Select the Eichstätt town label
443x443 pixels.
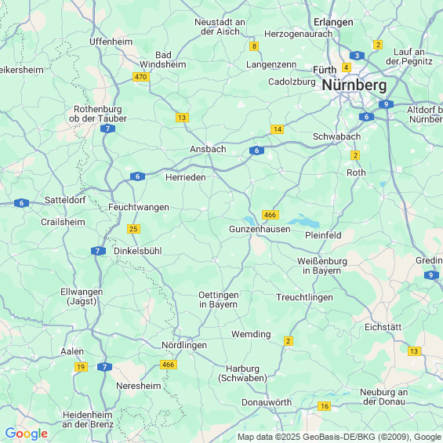pos(383,327)
